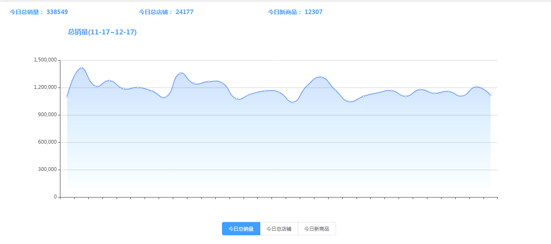Click the first data point of the line chart
This screenshot has width=551, height=244.
[67, 96]
